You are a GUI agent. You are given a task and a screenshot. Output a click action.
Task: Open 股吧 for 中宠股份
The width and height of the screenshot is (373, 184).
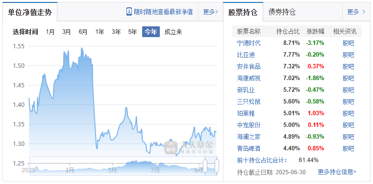coord(348,125)
